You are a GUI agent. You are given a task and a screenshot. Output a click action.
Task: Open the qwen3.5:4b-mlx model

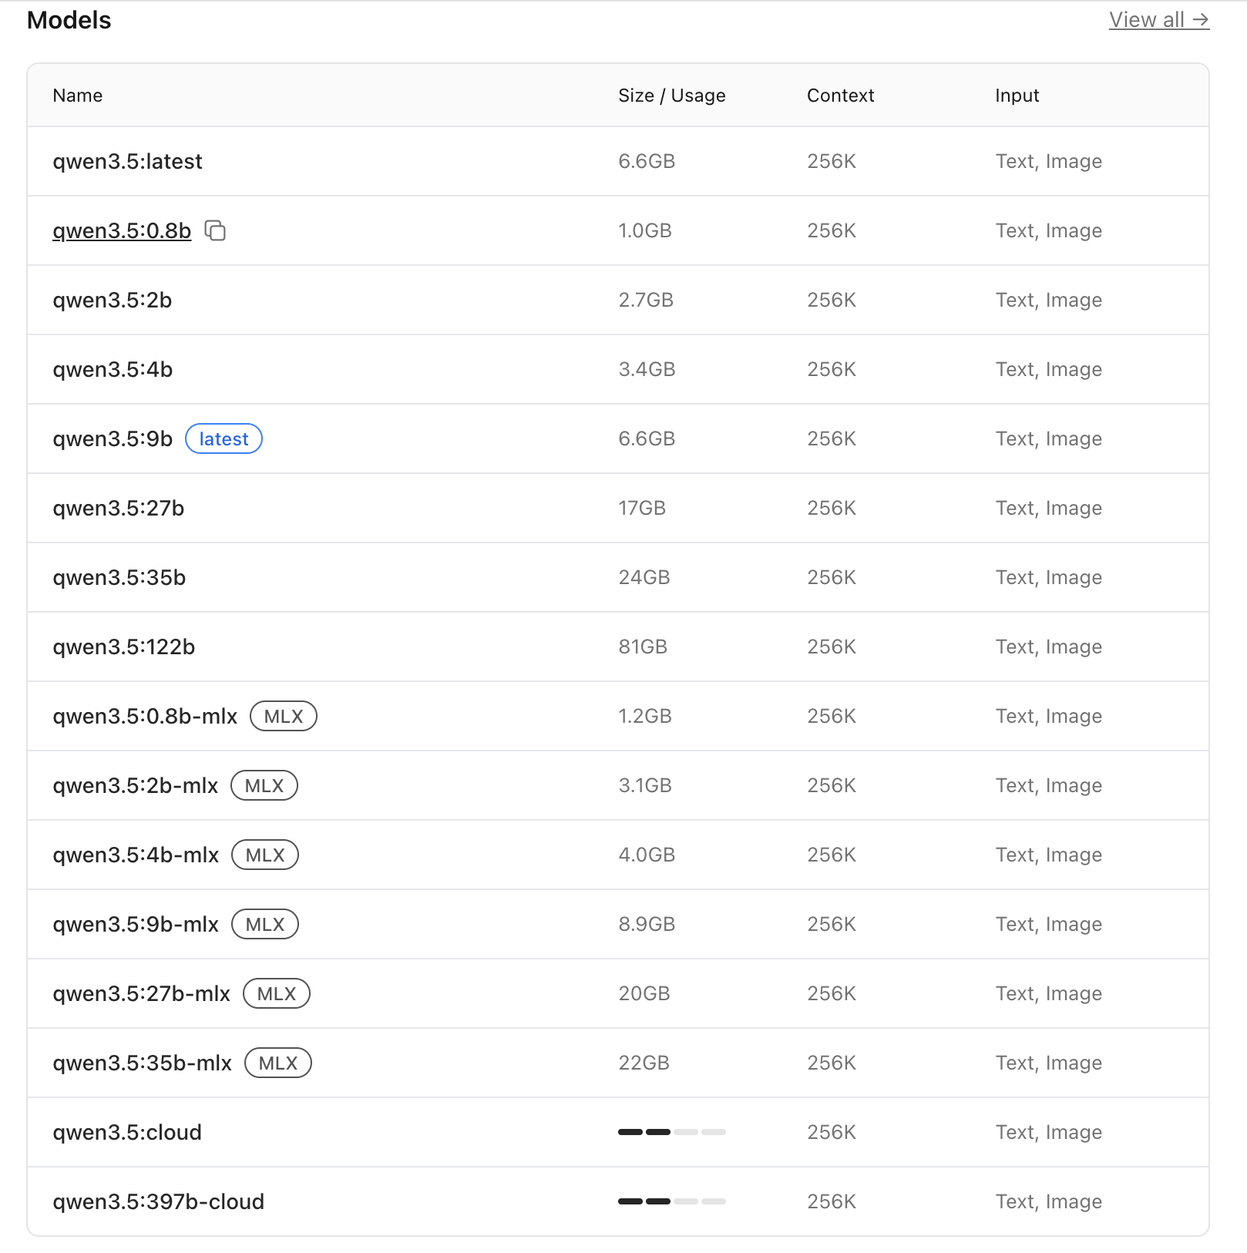pyautogui.click(x=136, y=855)
